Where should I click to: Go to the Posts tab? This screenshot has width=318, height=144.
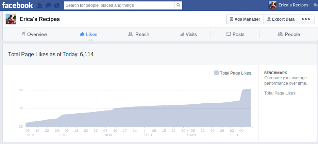[x=235, y=34]
